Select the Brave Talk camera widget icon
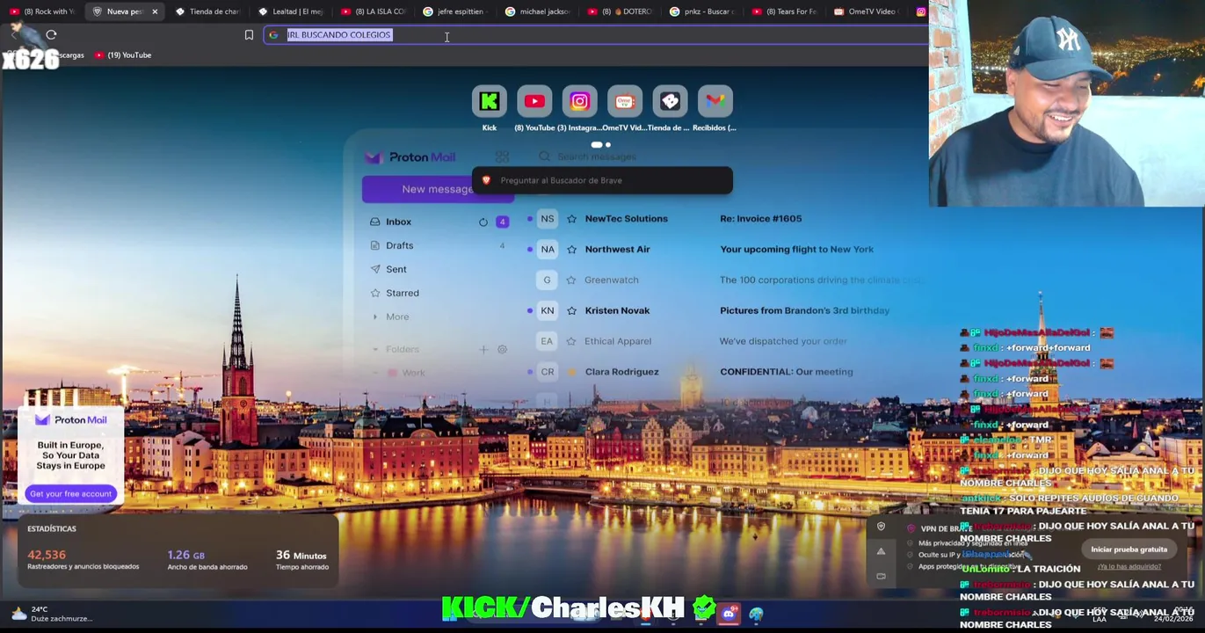Viewport: 1205px width, 633px height. coord(881,576)
